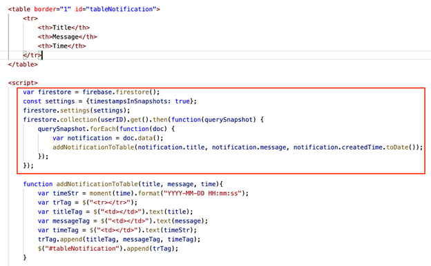This screenshot has height=266, width=431.
Task: Click the 'firestore.settings(settings);' line
Action: pos(77,110)
